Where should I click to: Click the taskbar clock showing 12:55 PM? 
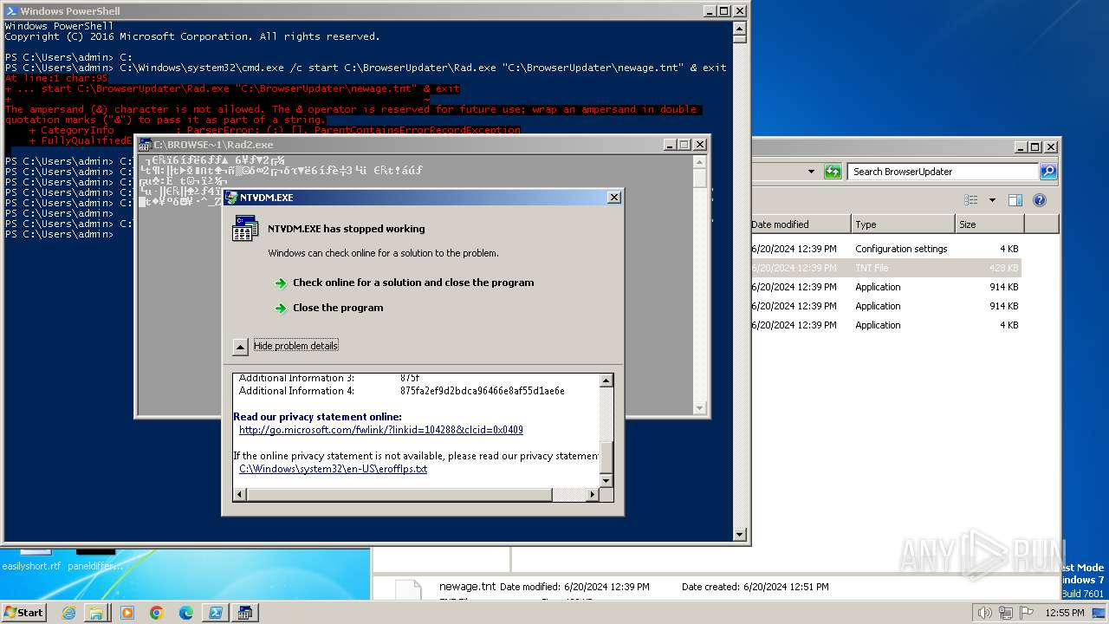point(1065,613)
